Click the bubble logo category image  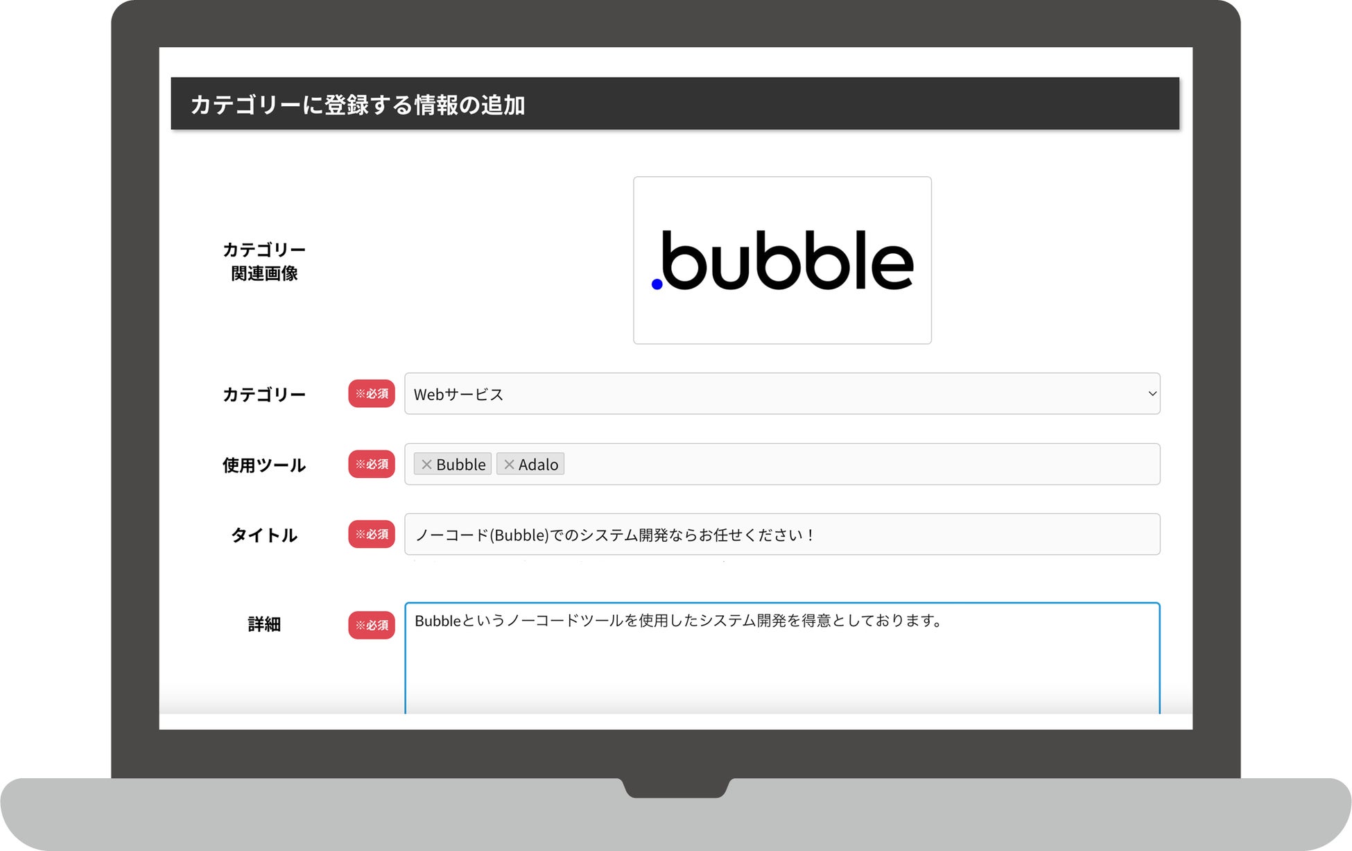coord(782,260)
